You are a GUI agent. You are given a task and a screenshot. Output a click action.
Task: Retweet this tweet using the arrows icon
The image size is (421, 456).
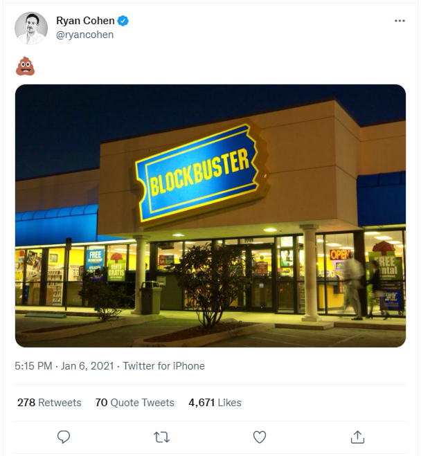[x=161, y=437]
